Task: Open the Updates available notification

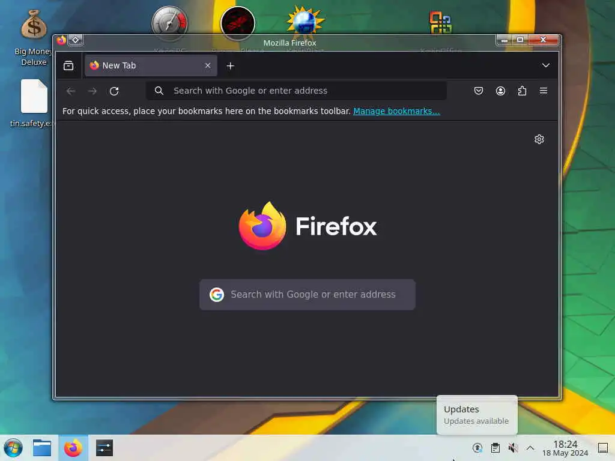Action: pyautogui.click(x=477, y=415)
